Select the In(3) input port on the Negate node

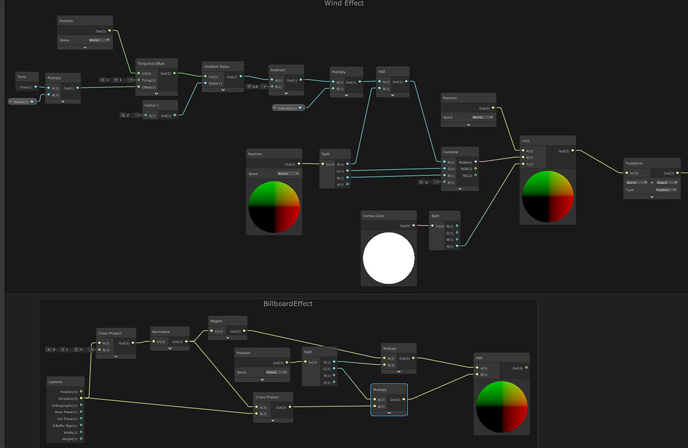(210, 331)
